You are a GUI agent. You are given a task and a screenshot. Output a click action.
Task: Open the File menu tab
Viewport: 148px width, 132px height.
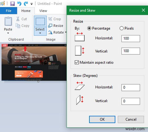(x=9, y=11)
